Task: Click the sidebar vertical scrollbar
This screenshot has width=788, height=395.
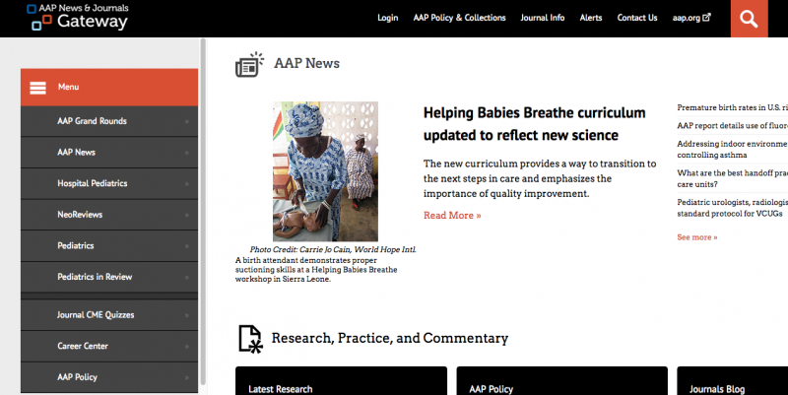Action: (x=204, y=197)
